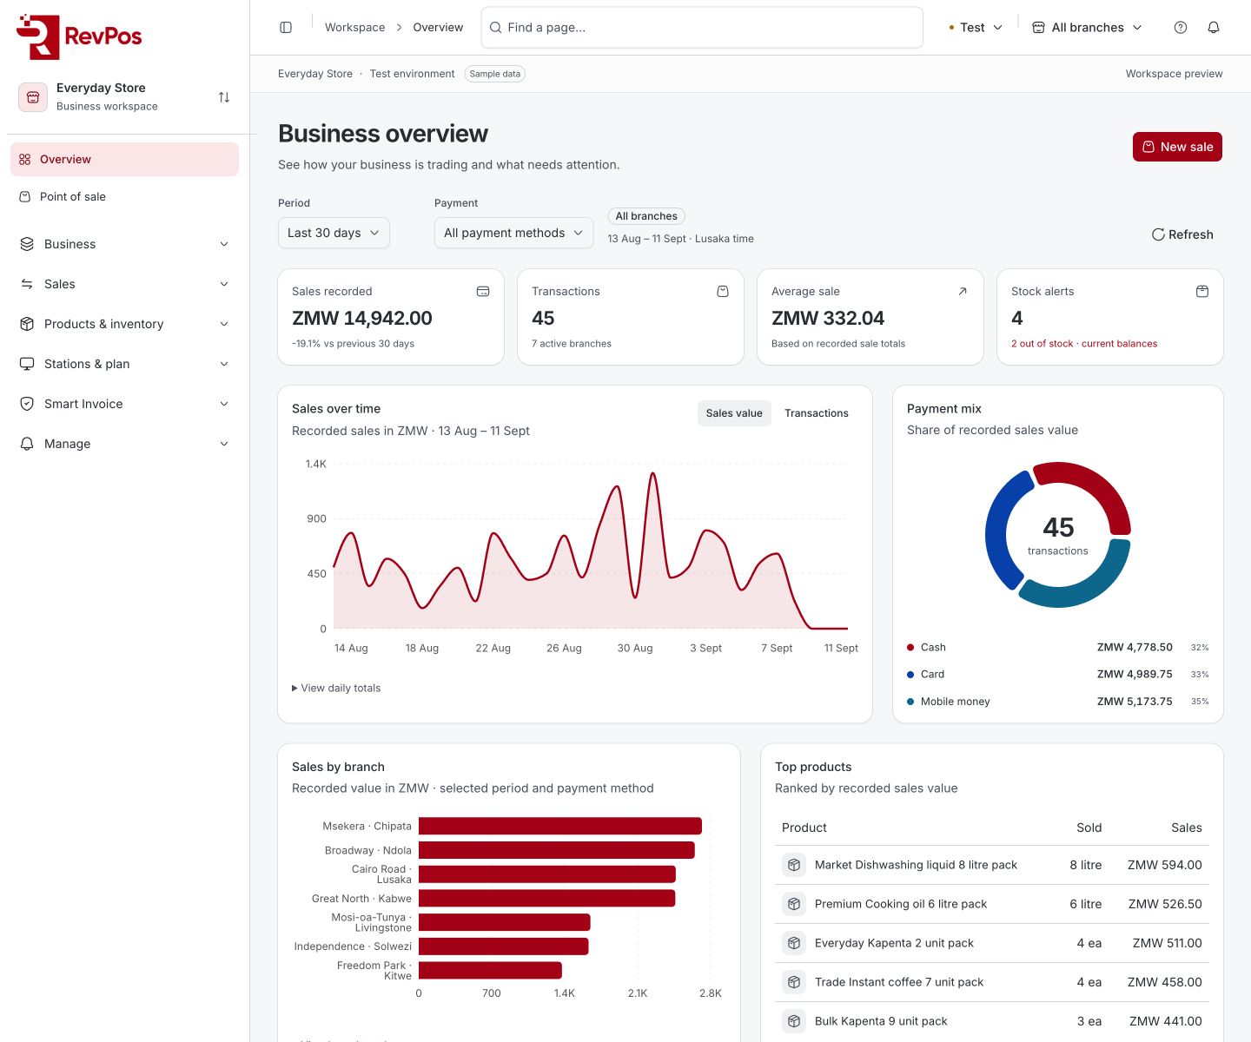
Task: Open the Last 30 days period dropdown
Action: click(334, 233)
